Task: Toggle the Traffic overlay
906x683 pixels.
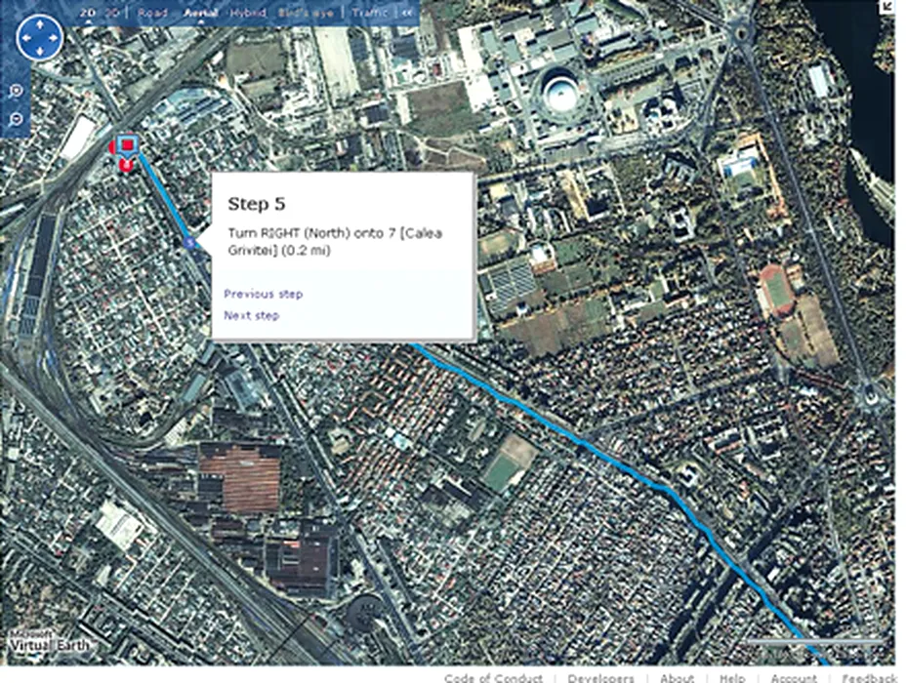Action: pyautogui.click(x=369, y=12)
